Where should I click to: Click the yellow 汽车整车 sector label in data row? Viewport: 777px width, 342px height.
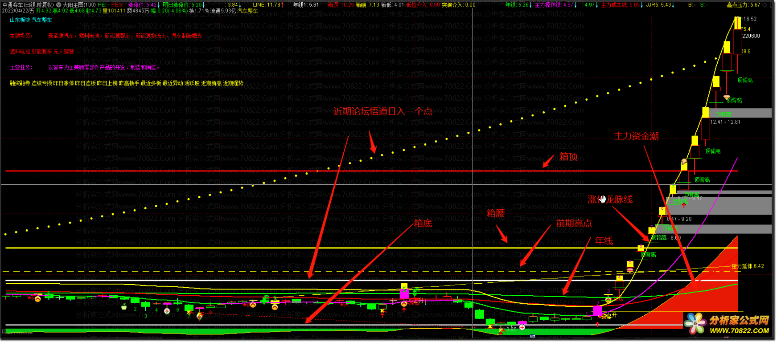click(248, 11)
